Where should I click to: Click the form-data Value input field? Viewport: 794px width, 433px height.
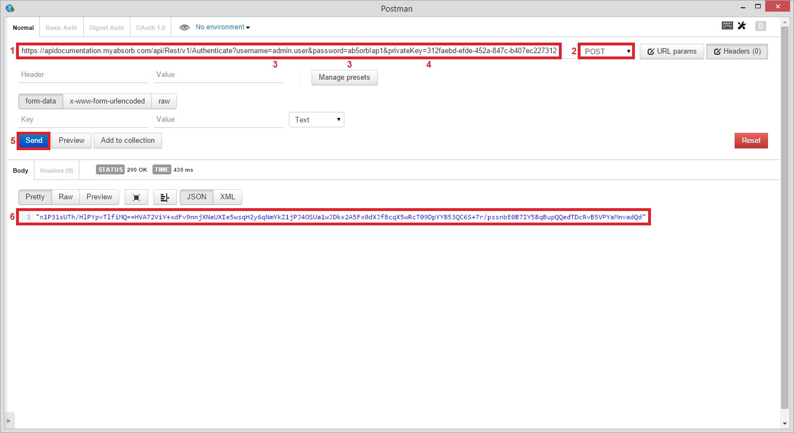(x=218, y=120)
